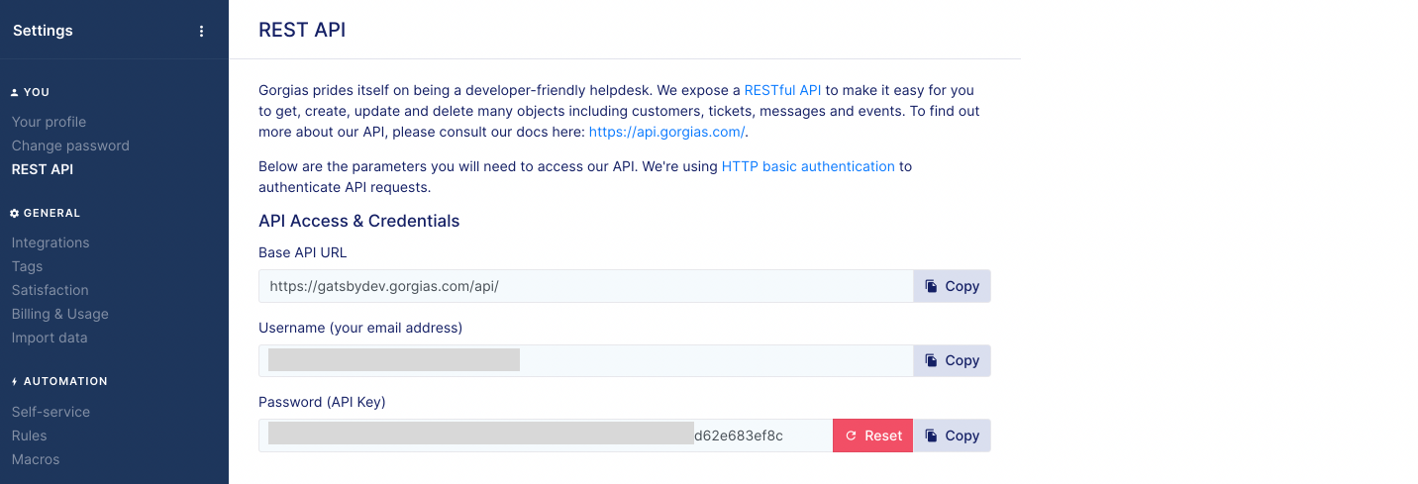Open the Settings three-dot menu
This screenshot has width=1418, height=484.
tap(202, 31)
